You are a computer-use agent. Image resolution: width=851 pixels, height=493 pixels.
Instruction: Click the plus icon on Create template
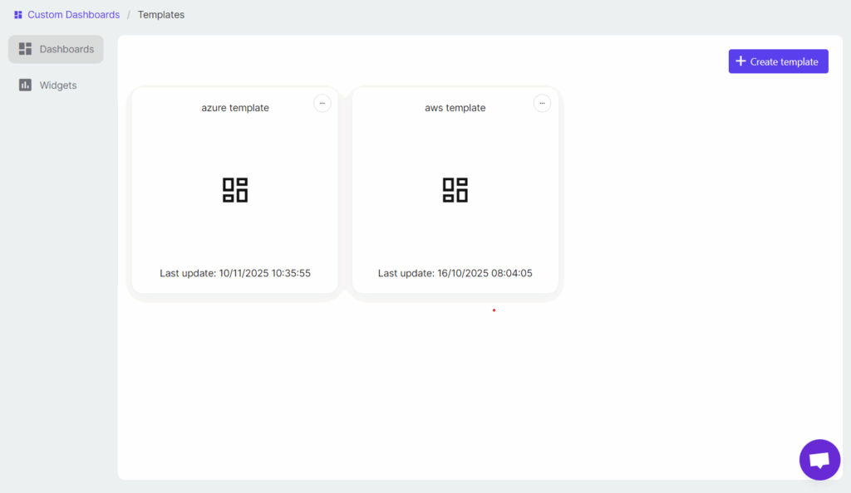(x=740, y=61)
